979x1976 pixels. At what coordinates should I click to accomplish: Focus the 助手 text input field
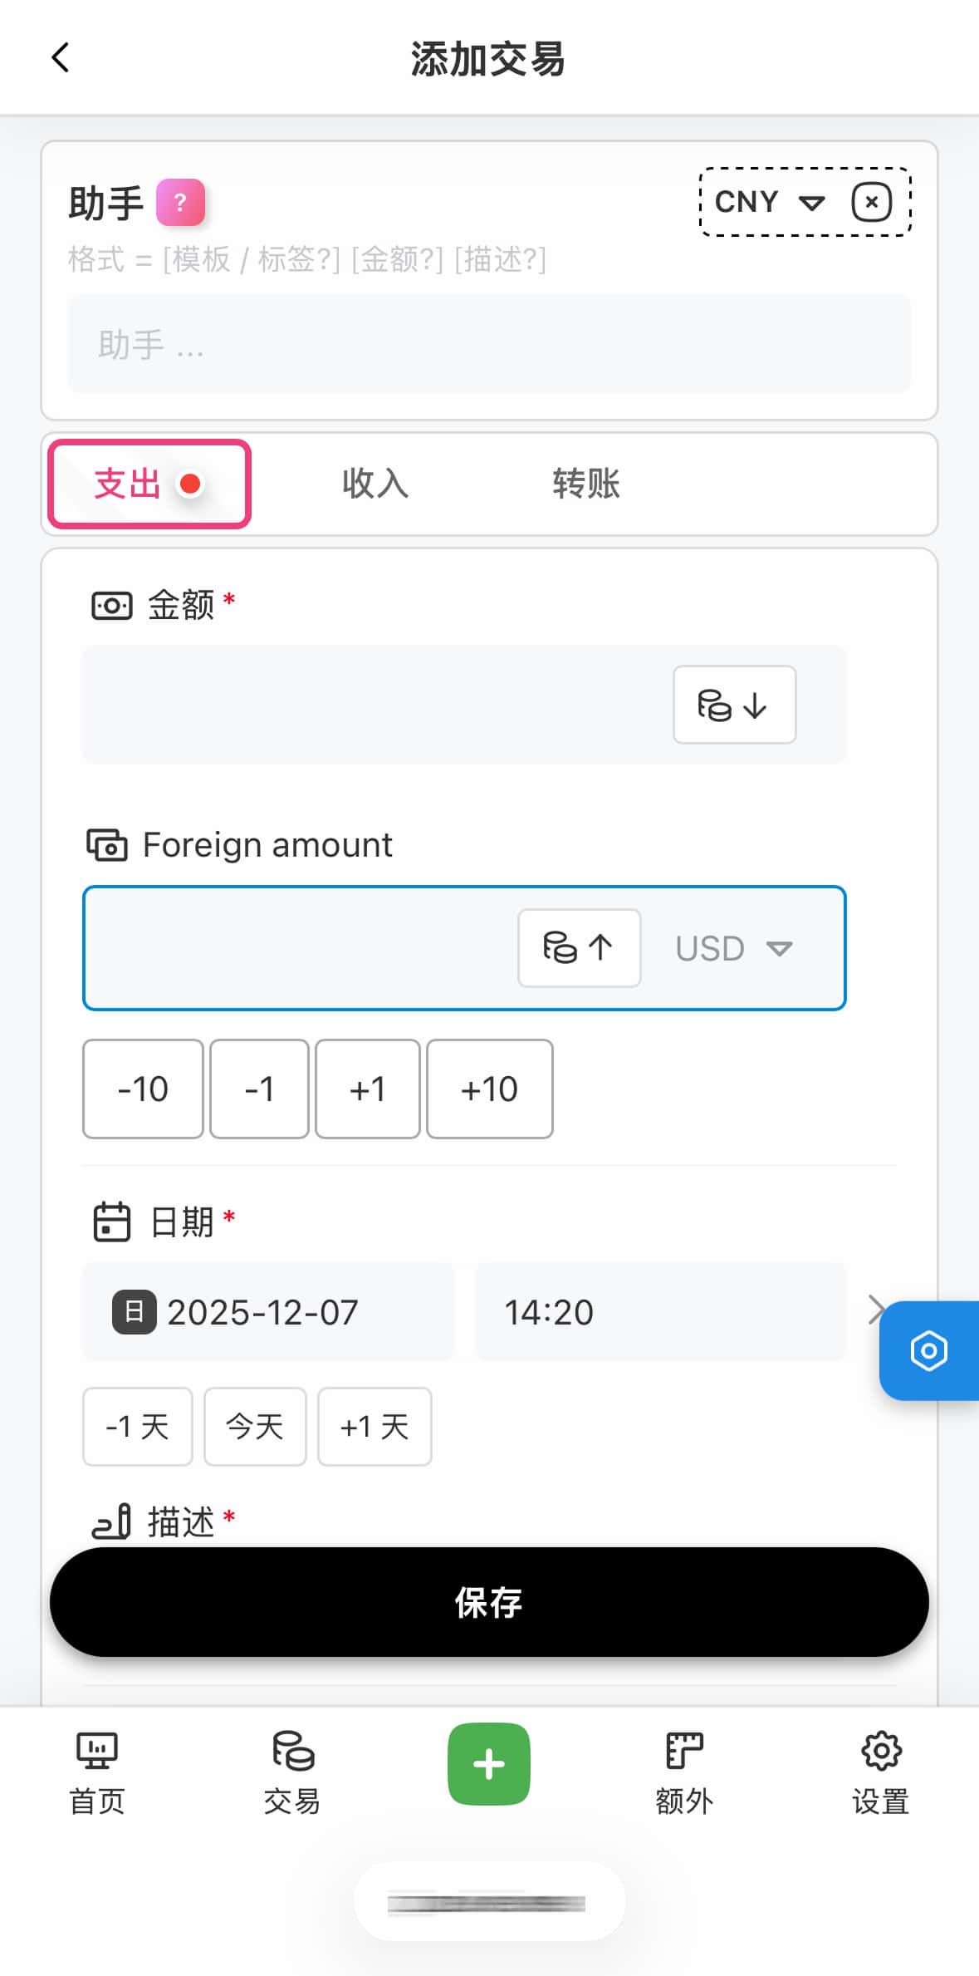[489, 344]
